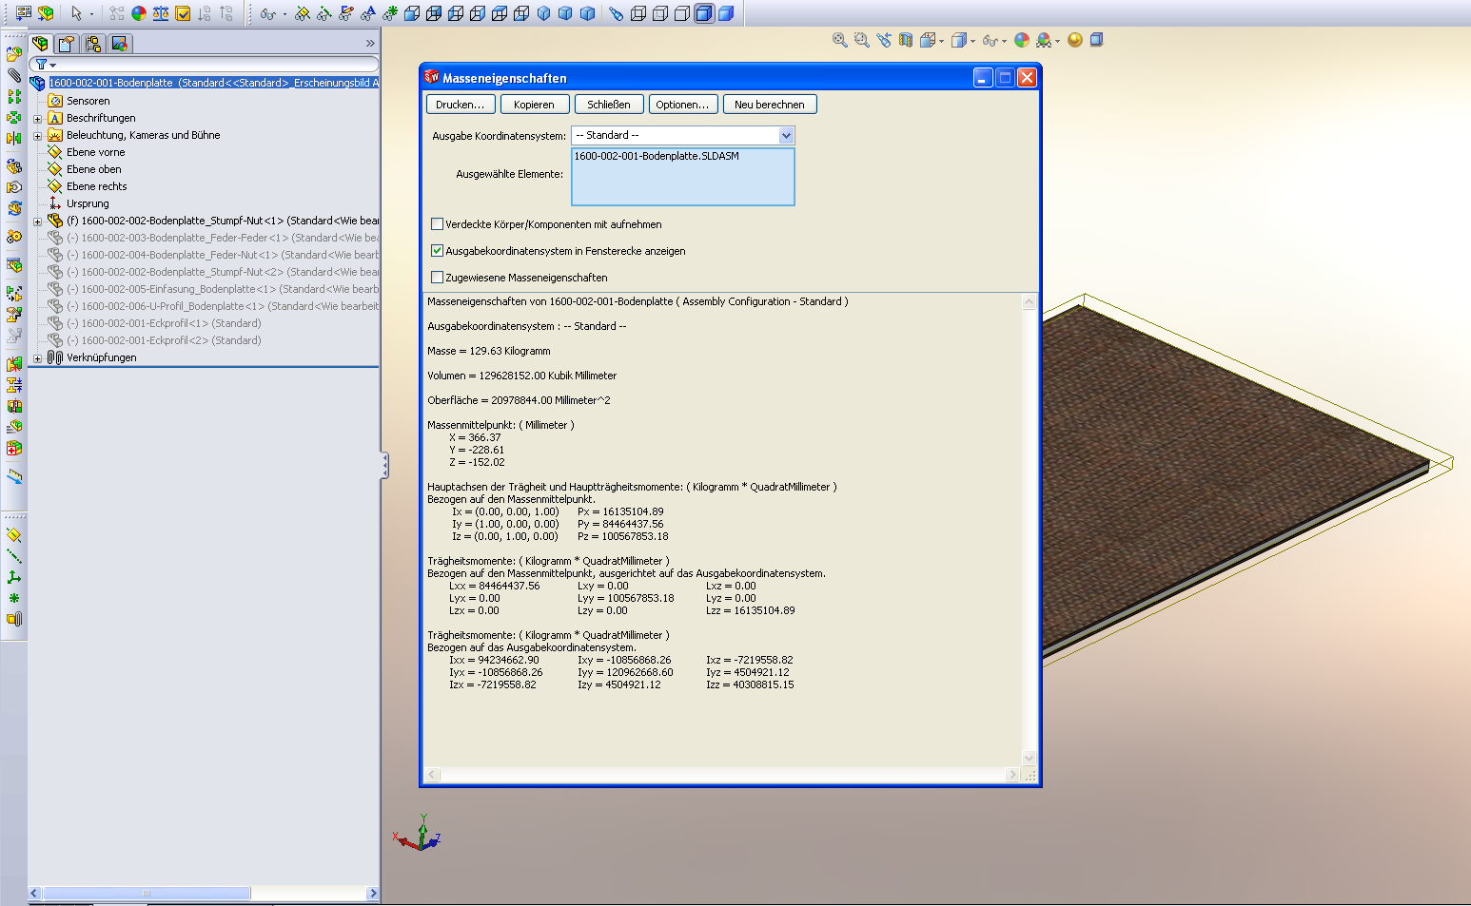Enable 'Verdeckte Körper/Komponenten mit aufnehmen' checkbox

click(438, 224)
